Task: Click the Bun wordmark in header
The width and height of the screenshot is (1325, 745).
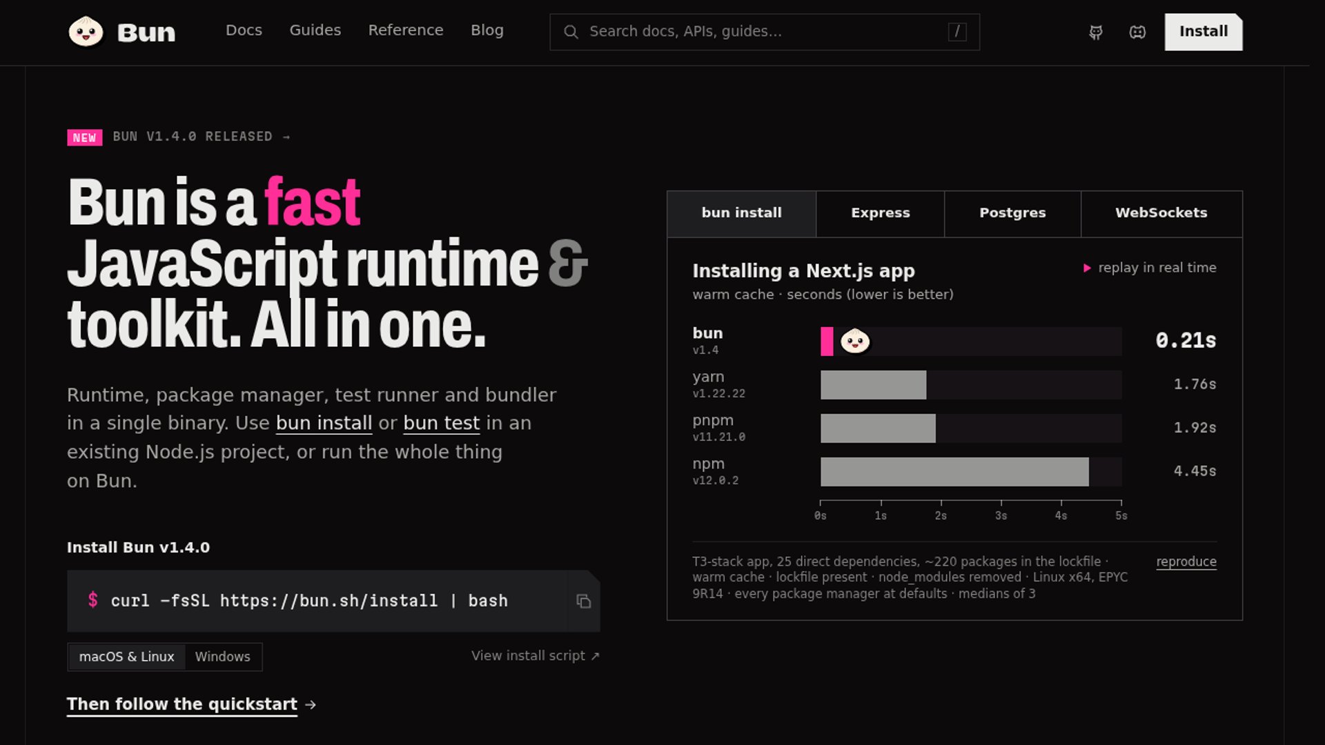Action: coord(146,32)
